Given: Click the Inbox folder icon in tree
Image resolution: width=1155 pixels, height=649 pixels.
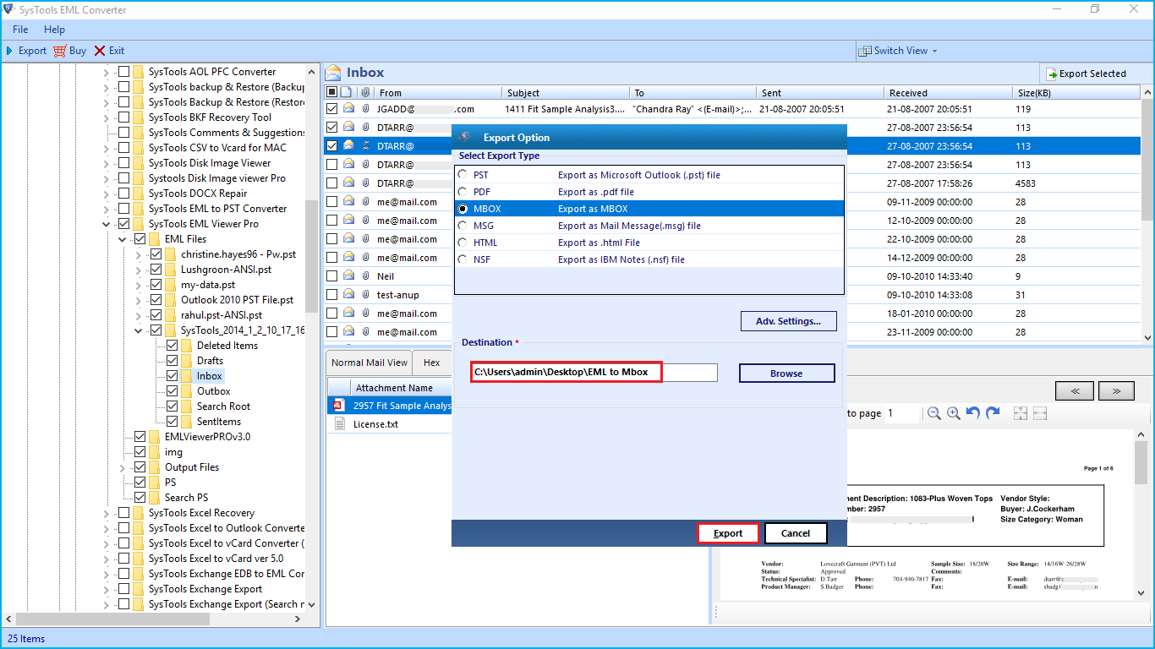Looking at the screenshot, I should (x=187, y=375).
